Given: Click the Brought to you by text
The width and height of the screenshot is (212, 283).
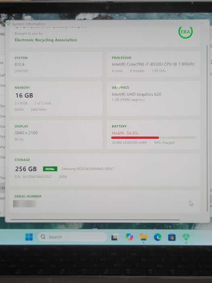Looking at the screenshot, I should click(x=29, y=34).
